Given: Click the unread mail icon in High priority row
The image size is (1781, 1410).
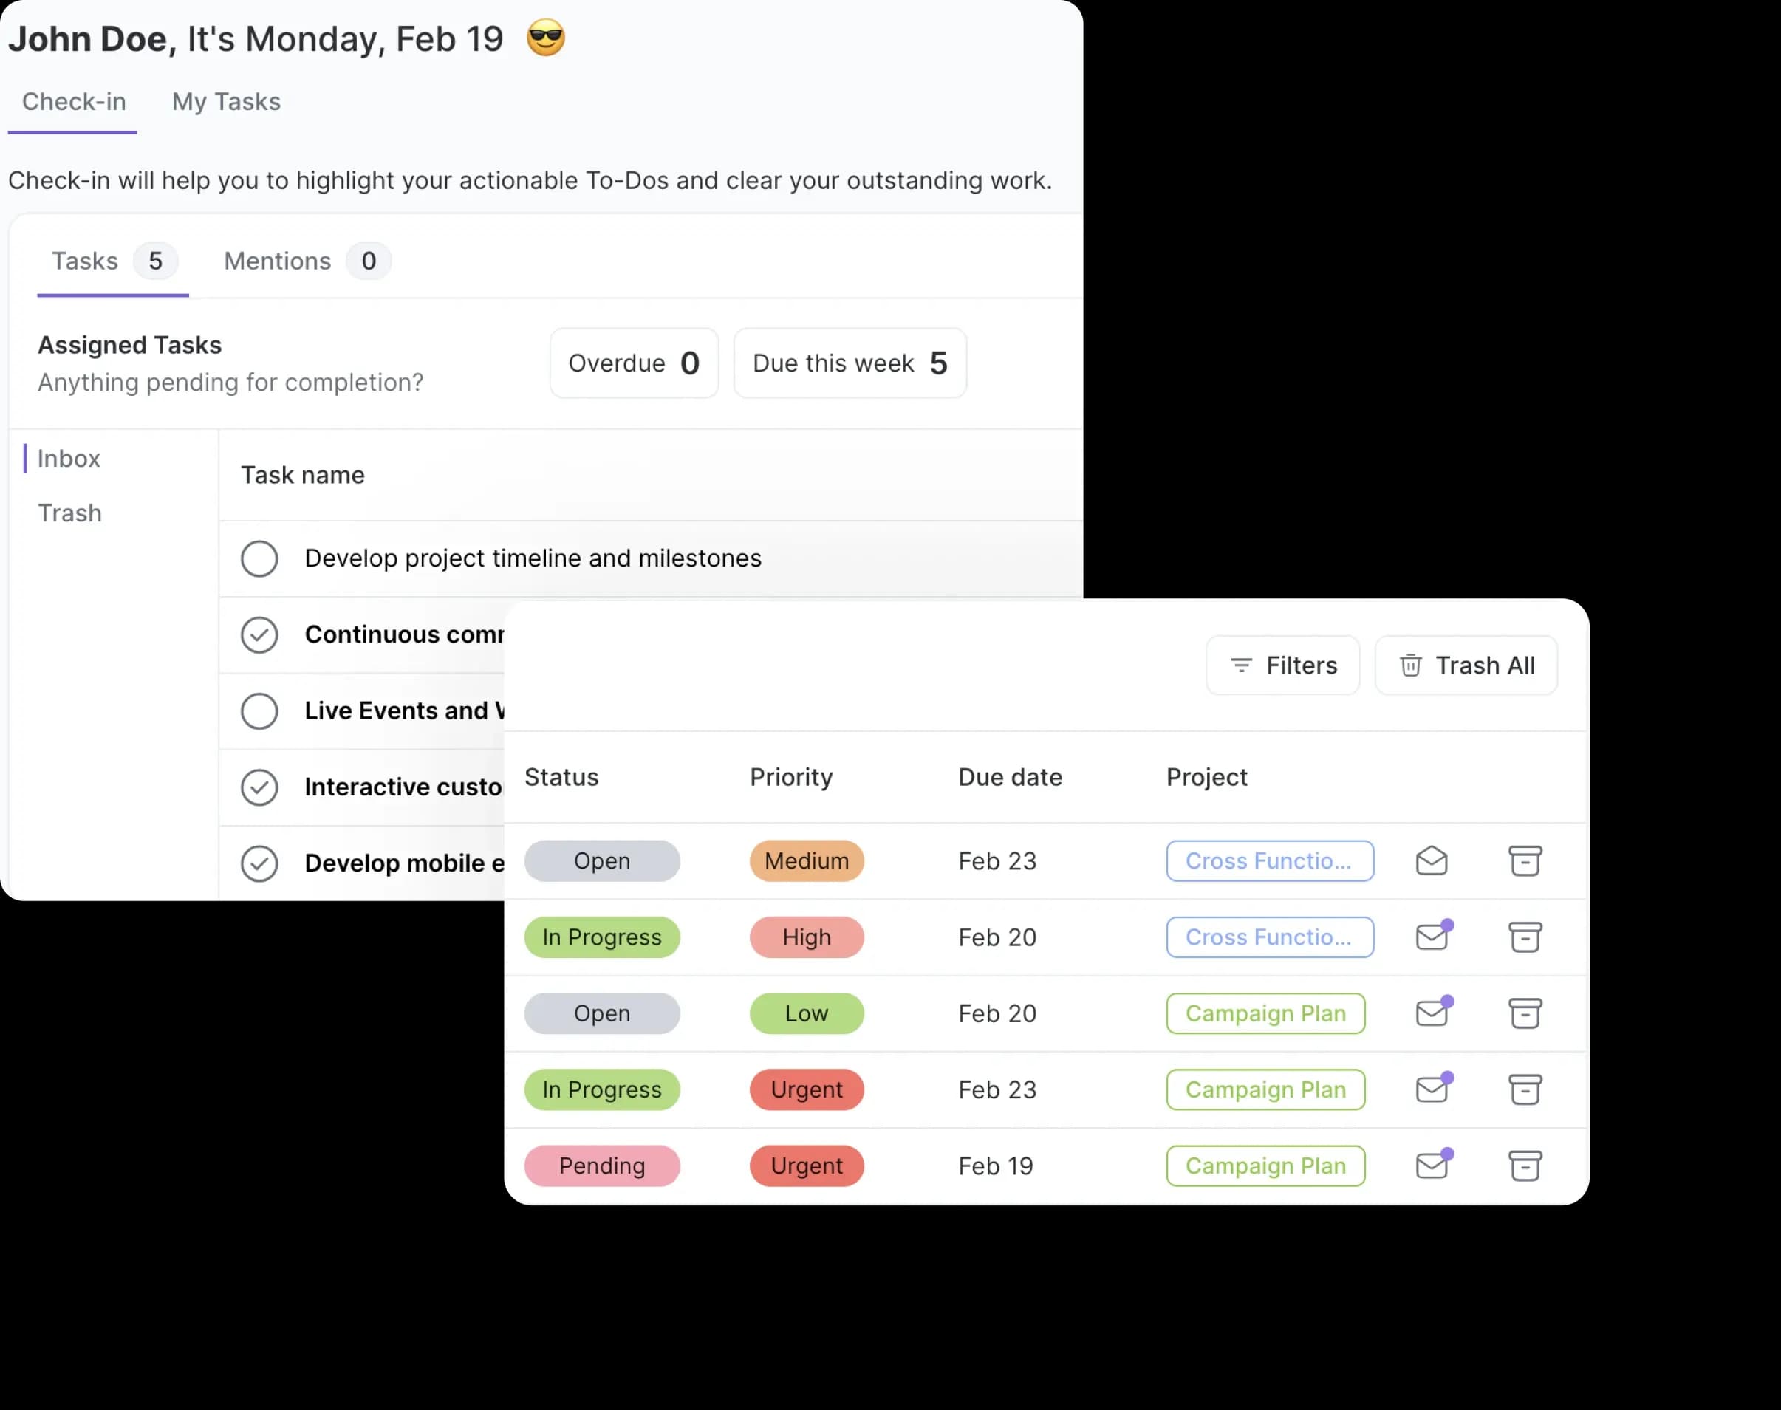Looking at the screenshot, I should [1432, 937].
